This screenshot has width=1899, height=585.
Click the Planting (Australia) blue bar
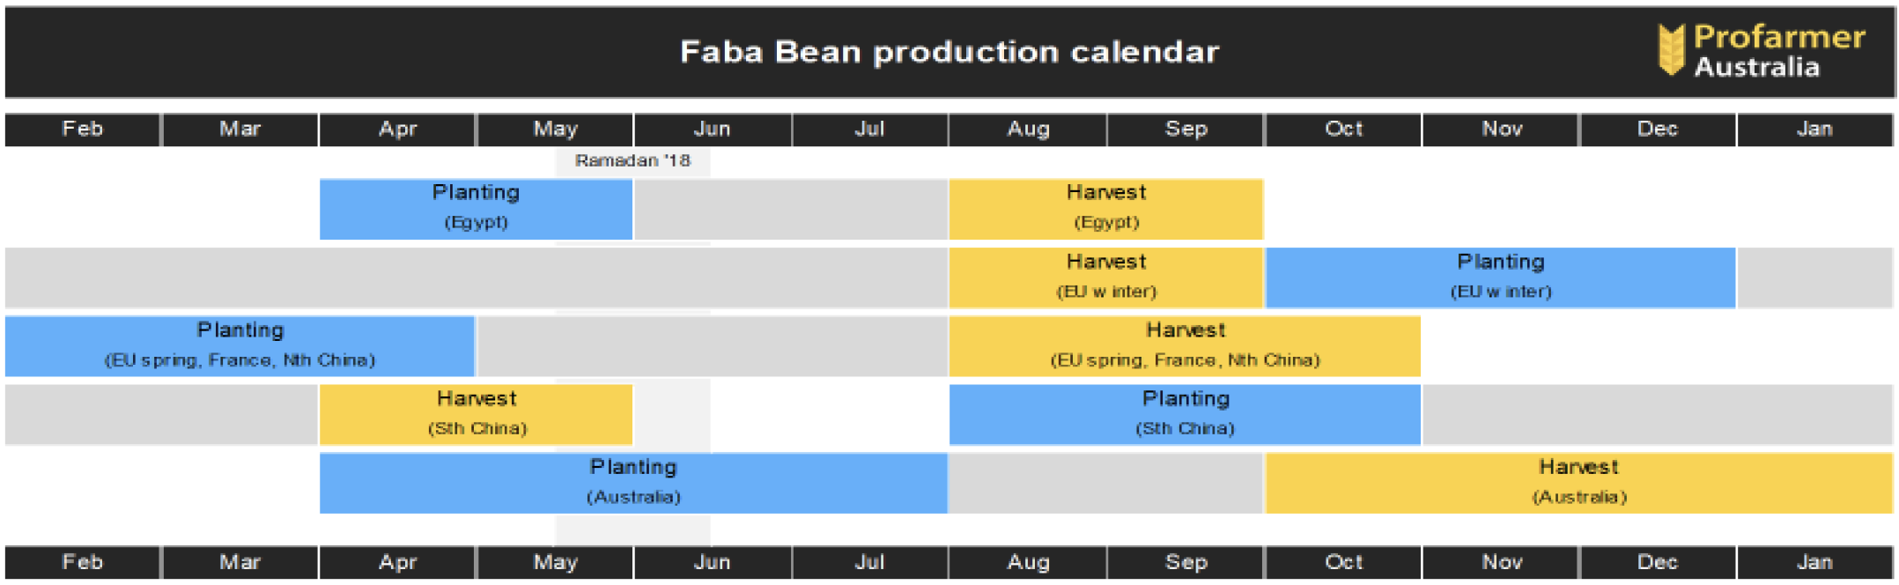tap(633, 483)
